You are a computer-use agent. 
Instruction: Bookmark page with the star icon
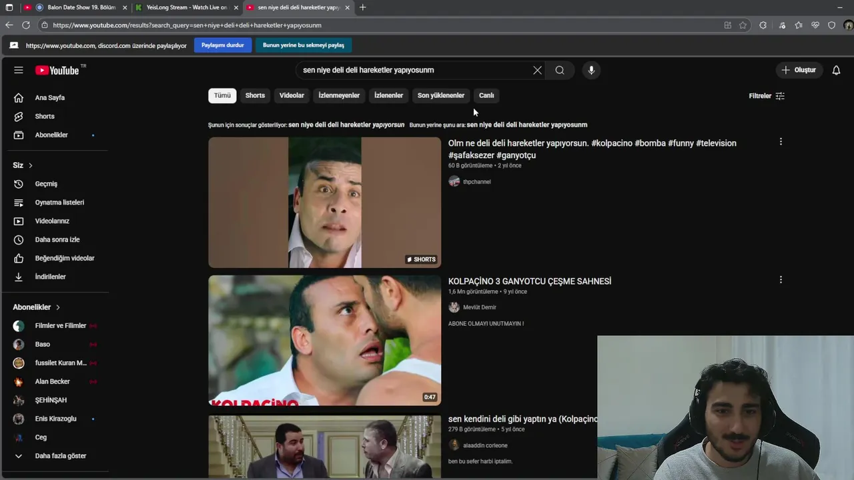click(743, 25)
